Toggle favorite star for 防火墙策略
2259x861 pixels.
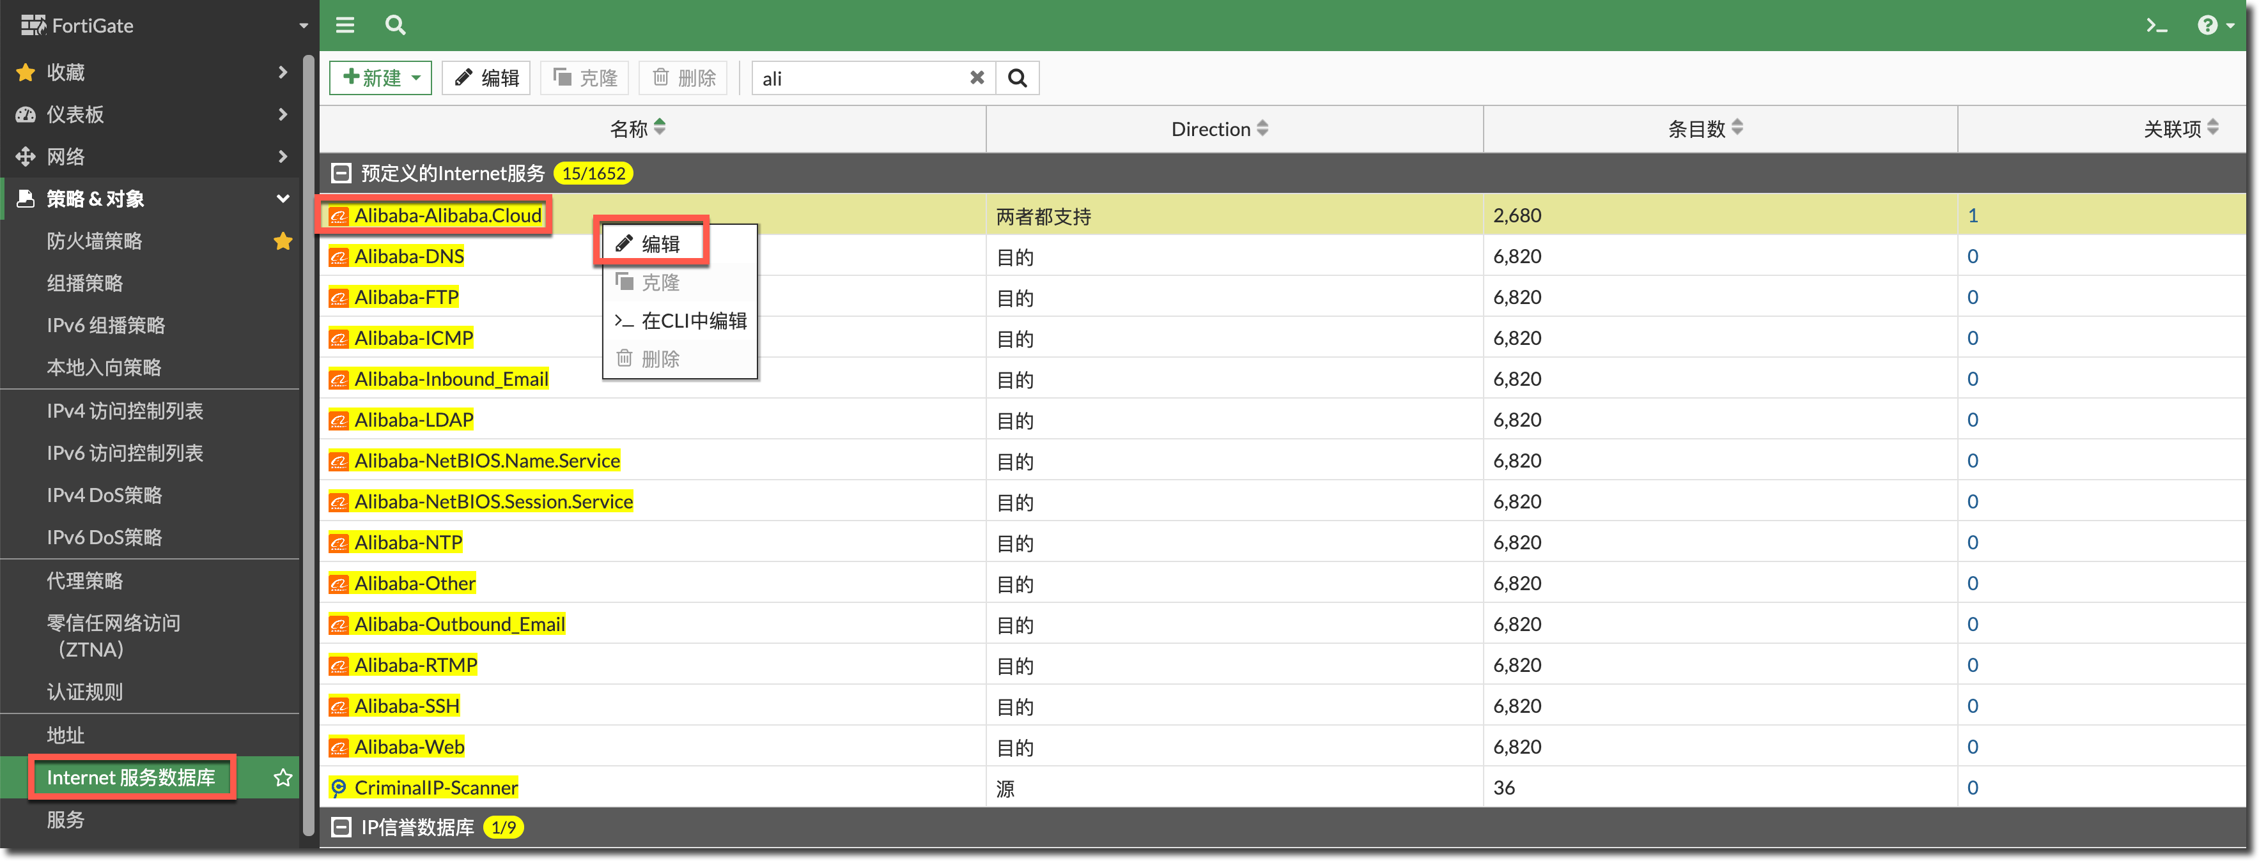[283, 241]
